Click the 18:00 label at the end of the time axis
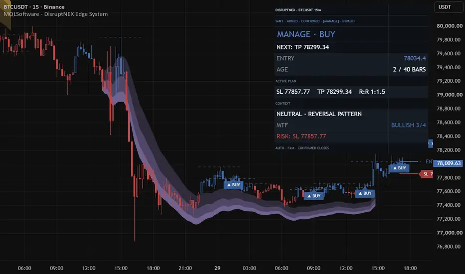Viewport: 465px width, 274px height. (410, 268)
